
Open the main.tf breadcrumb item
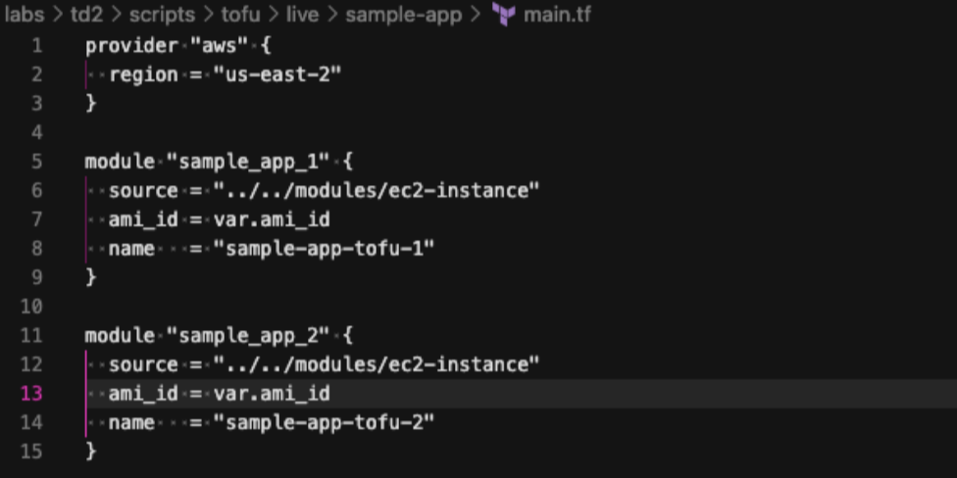click(x=557, y=16)
